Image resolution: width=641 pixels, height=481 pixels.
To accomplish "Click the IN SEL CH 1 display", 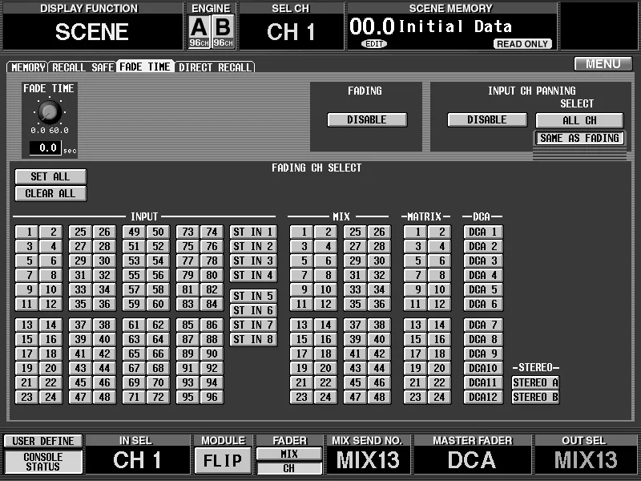I will pos(137,459).
